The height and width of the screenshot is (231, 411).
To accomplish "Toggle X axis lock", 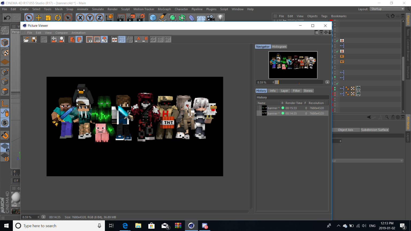I will click(x=80, y=18).
